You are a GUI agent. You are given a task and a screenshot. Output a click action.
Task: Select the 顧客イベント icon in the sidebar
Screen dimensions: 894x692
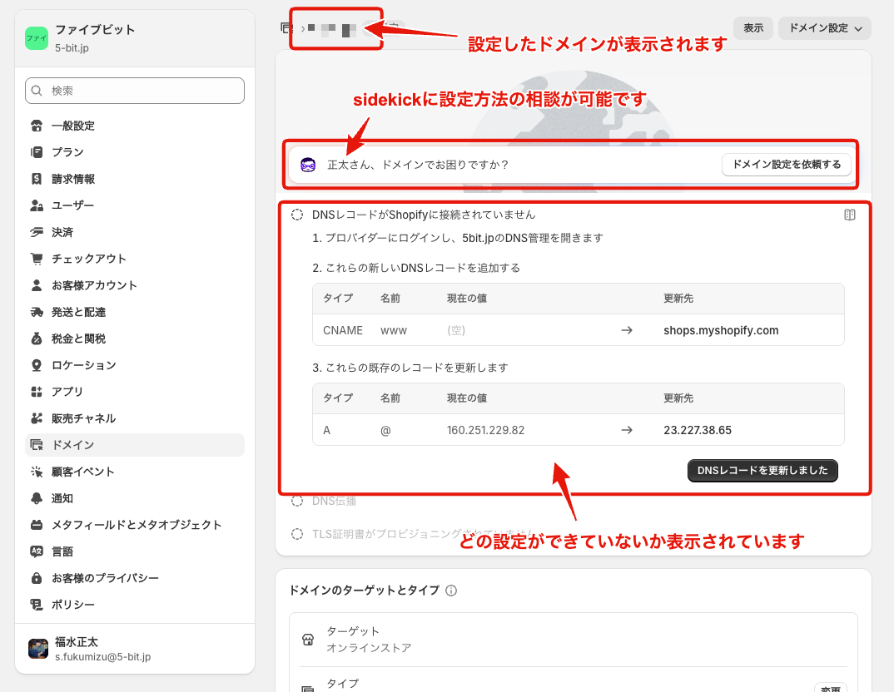[37, 472]
